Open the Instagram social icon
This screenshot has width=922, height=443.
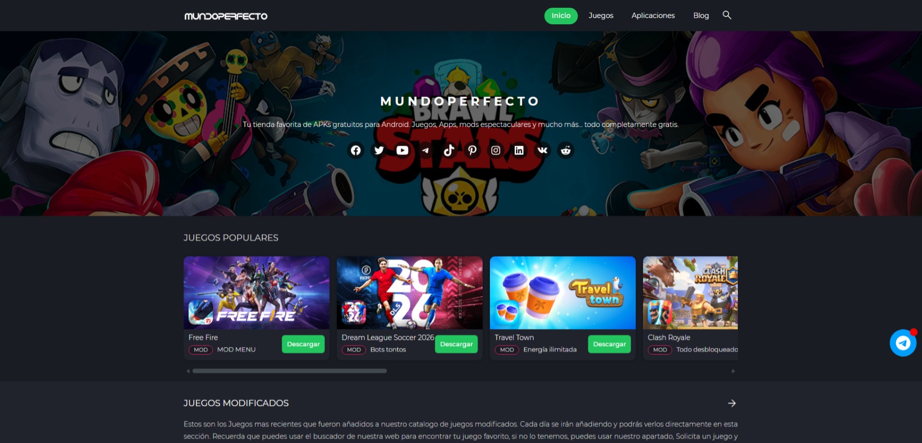496,150
